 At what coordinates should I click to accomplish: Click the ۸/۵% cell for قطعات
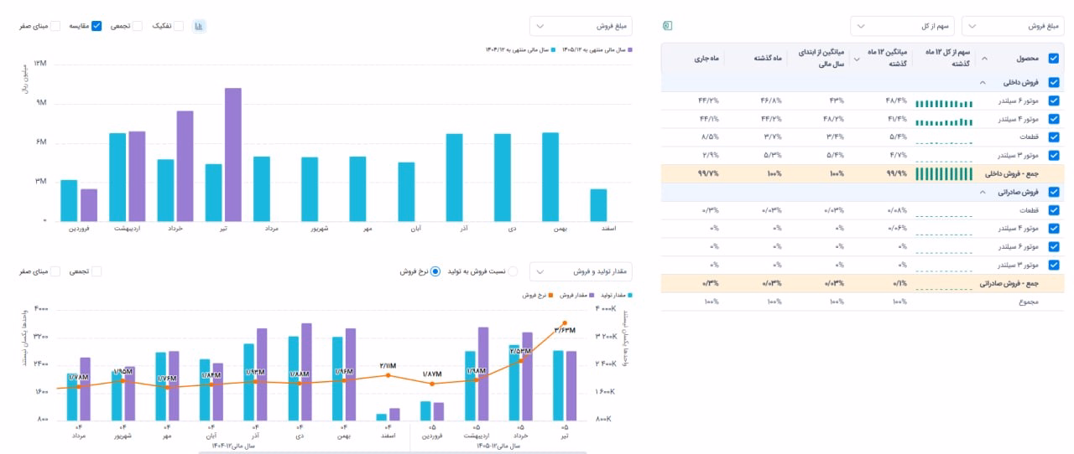pyautogui.click(x=709, y=137)
